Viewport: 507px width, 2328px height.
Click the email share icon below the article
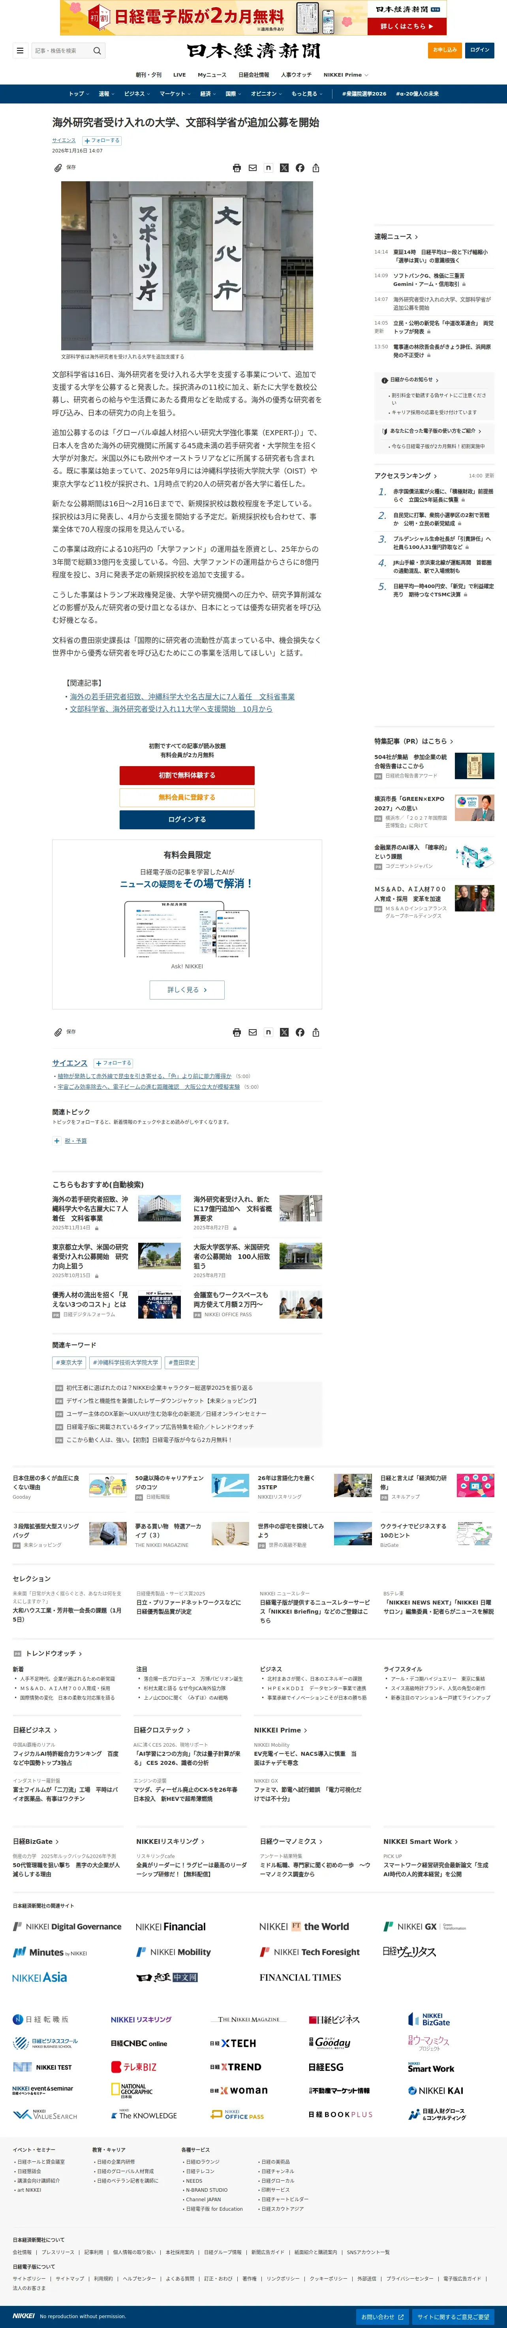coord(252,1032)
